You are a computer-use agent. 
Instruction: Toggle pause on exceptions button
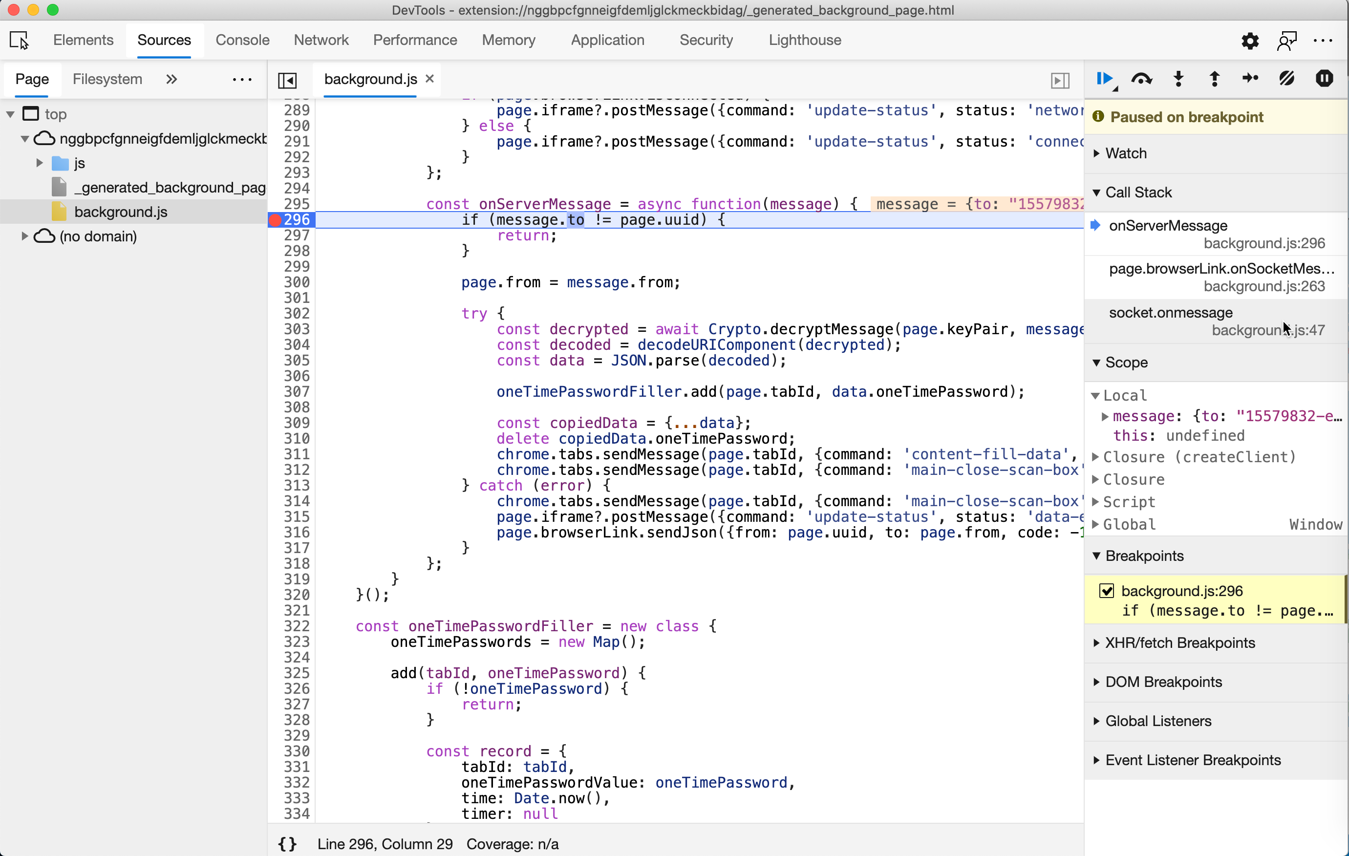tap(1324, 79)
